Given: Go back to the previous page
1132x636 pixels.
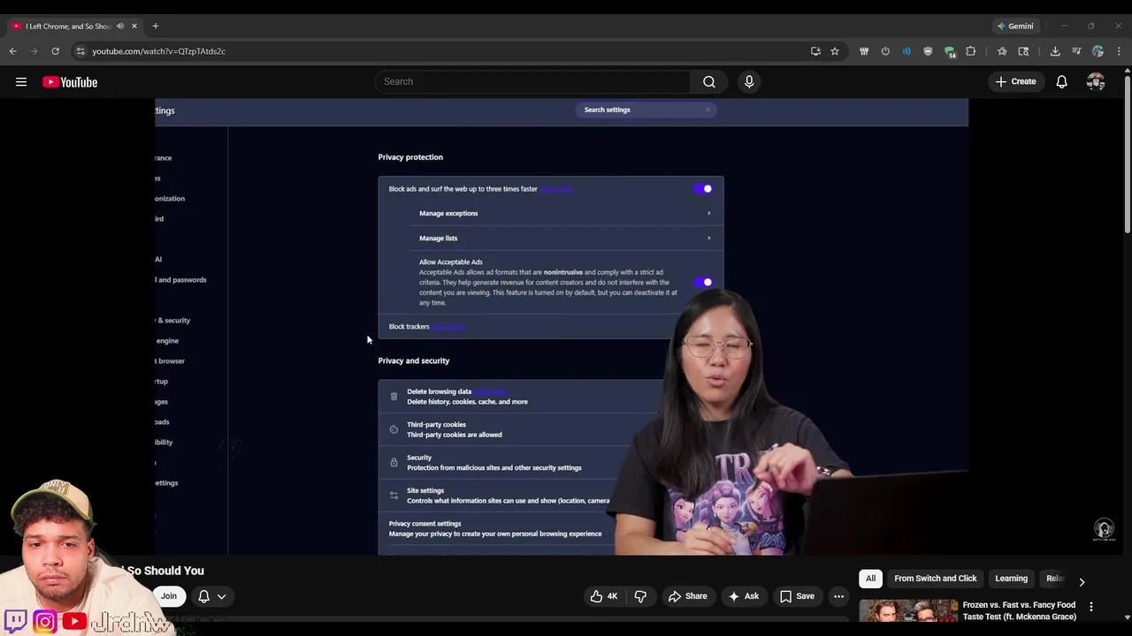Looking at the screenshot, I should [x=12, y=51].
